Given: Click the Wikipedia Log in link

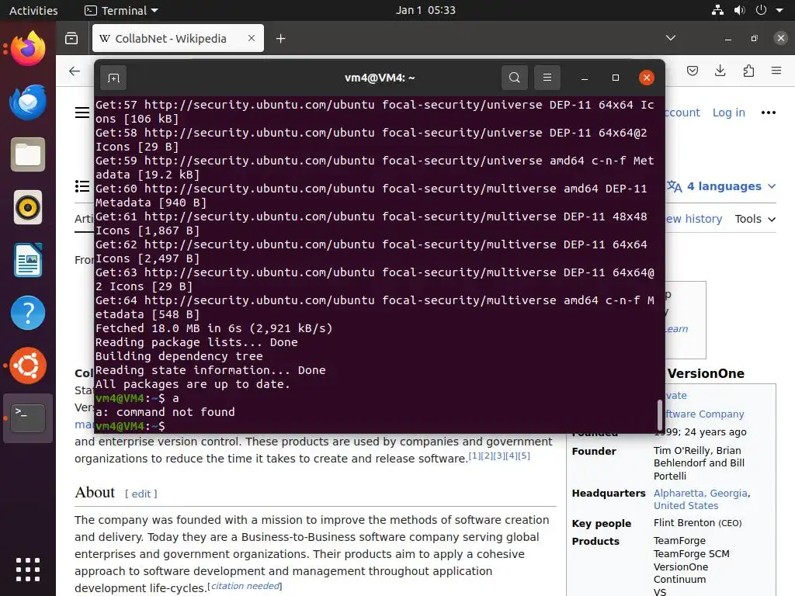Looking at the screenshot, I should tap(728, 113).
